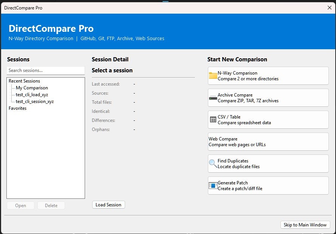
Task: Click the CSV / Table grid icon
Action: point(213,120)
